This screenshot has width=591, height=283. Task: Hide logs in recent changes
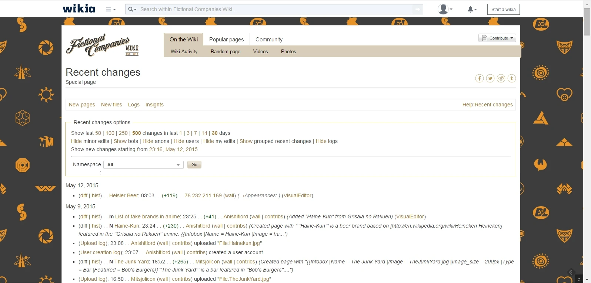[x=321, y=141]
